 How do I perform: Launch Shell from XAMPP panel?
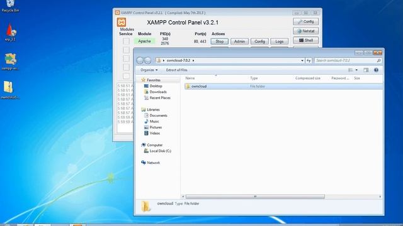tap(305, 40)
